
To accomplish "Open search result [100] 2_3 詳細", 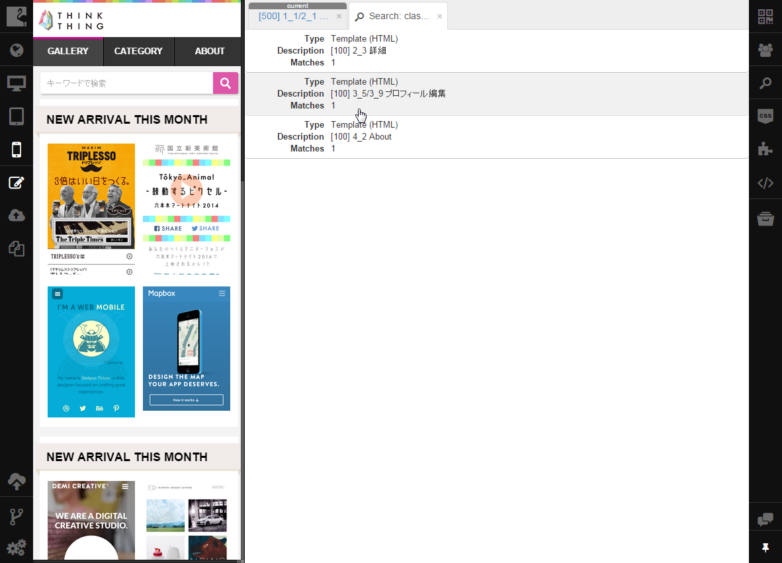I will [x=497, y=51].
